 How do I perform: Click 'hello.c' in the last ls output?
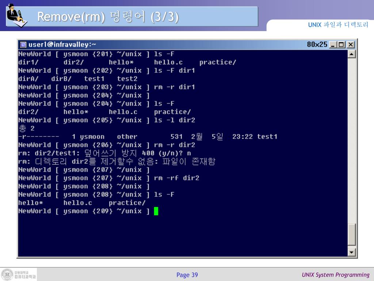78,203
